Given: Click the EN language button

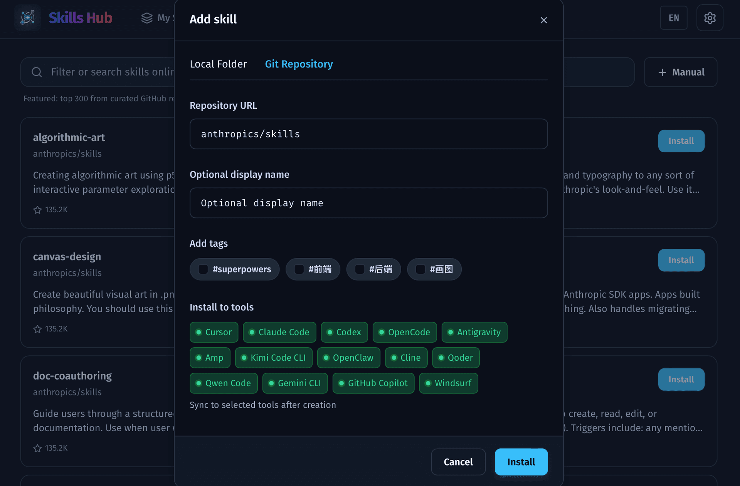Looking at the screenshot, I should 674,18.
